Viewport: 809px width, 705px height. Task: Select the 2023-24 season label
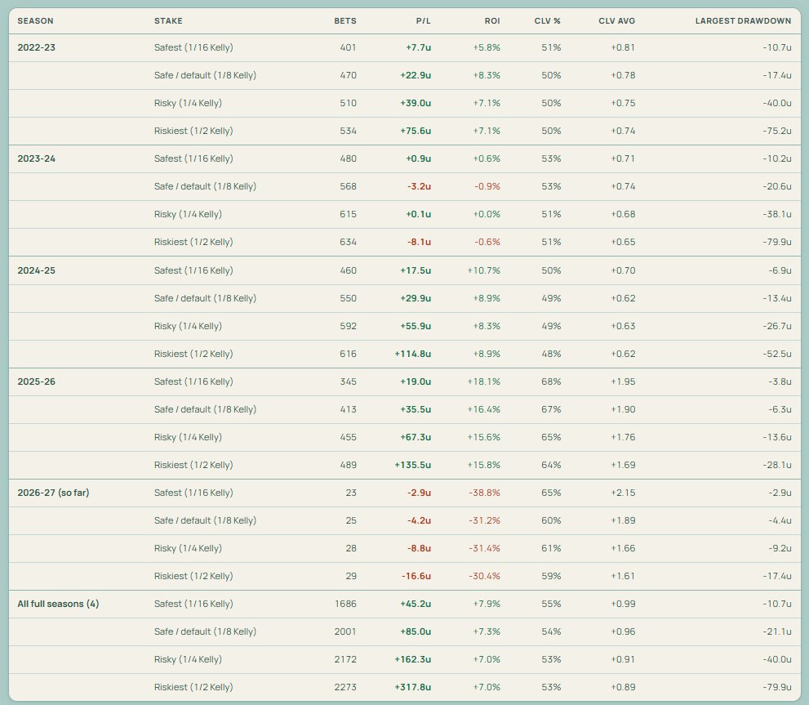point(36,158)
